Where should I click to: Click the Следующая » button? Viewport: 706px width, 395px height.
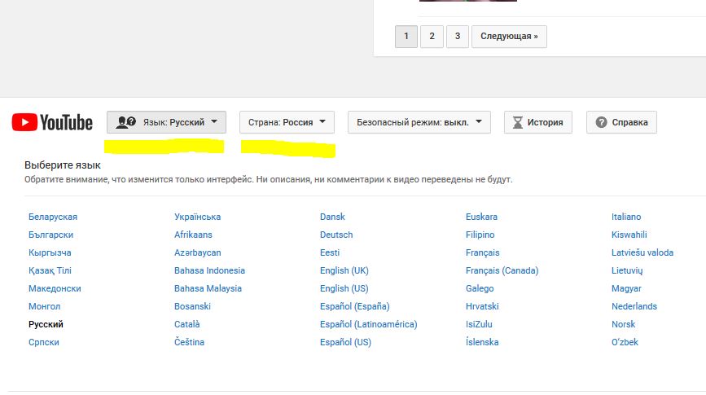pyautogui.click(x=509, y=36)
